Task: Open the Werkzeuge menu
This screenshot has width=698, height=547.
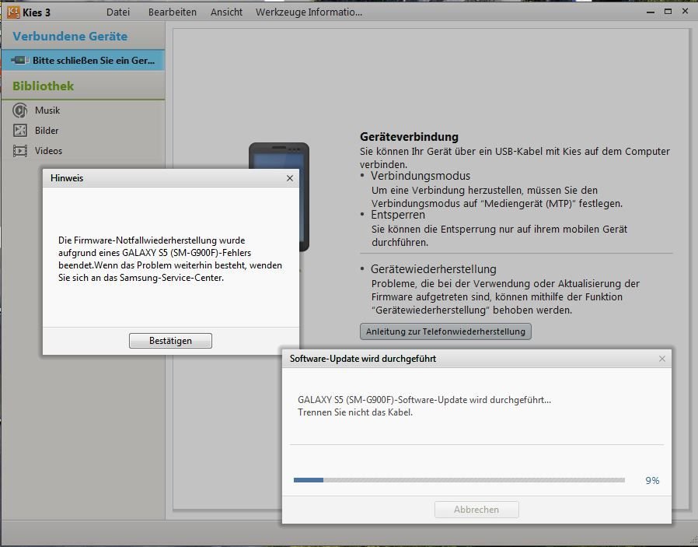Action: click(281, 12)
